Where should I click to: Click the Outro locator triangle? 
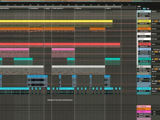pyautogui.click(x=106, y=8)
